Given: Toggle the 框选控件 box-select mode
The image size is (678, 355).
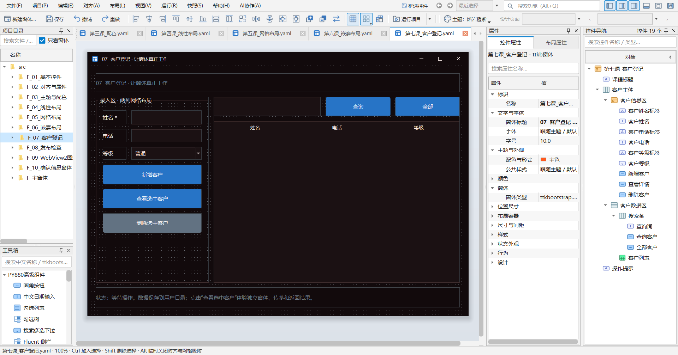Looking at the screenshot, I should (415, 6).
